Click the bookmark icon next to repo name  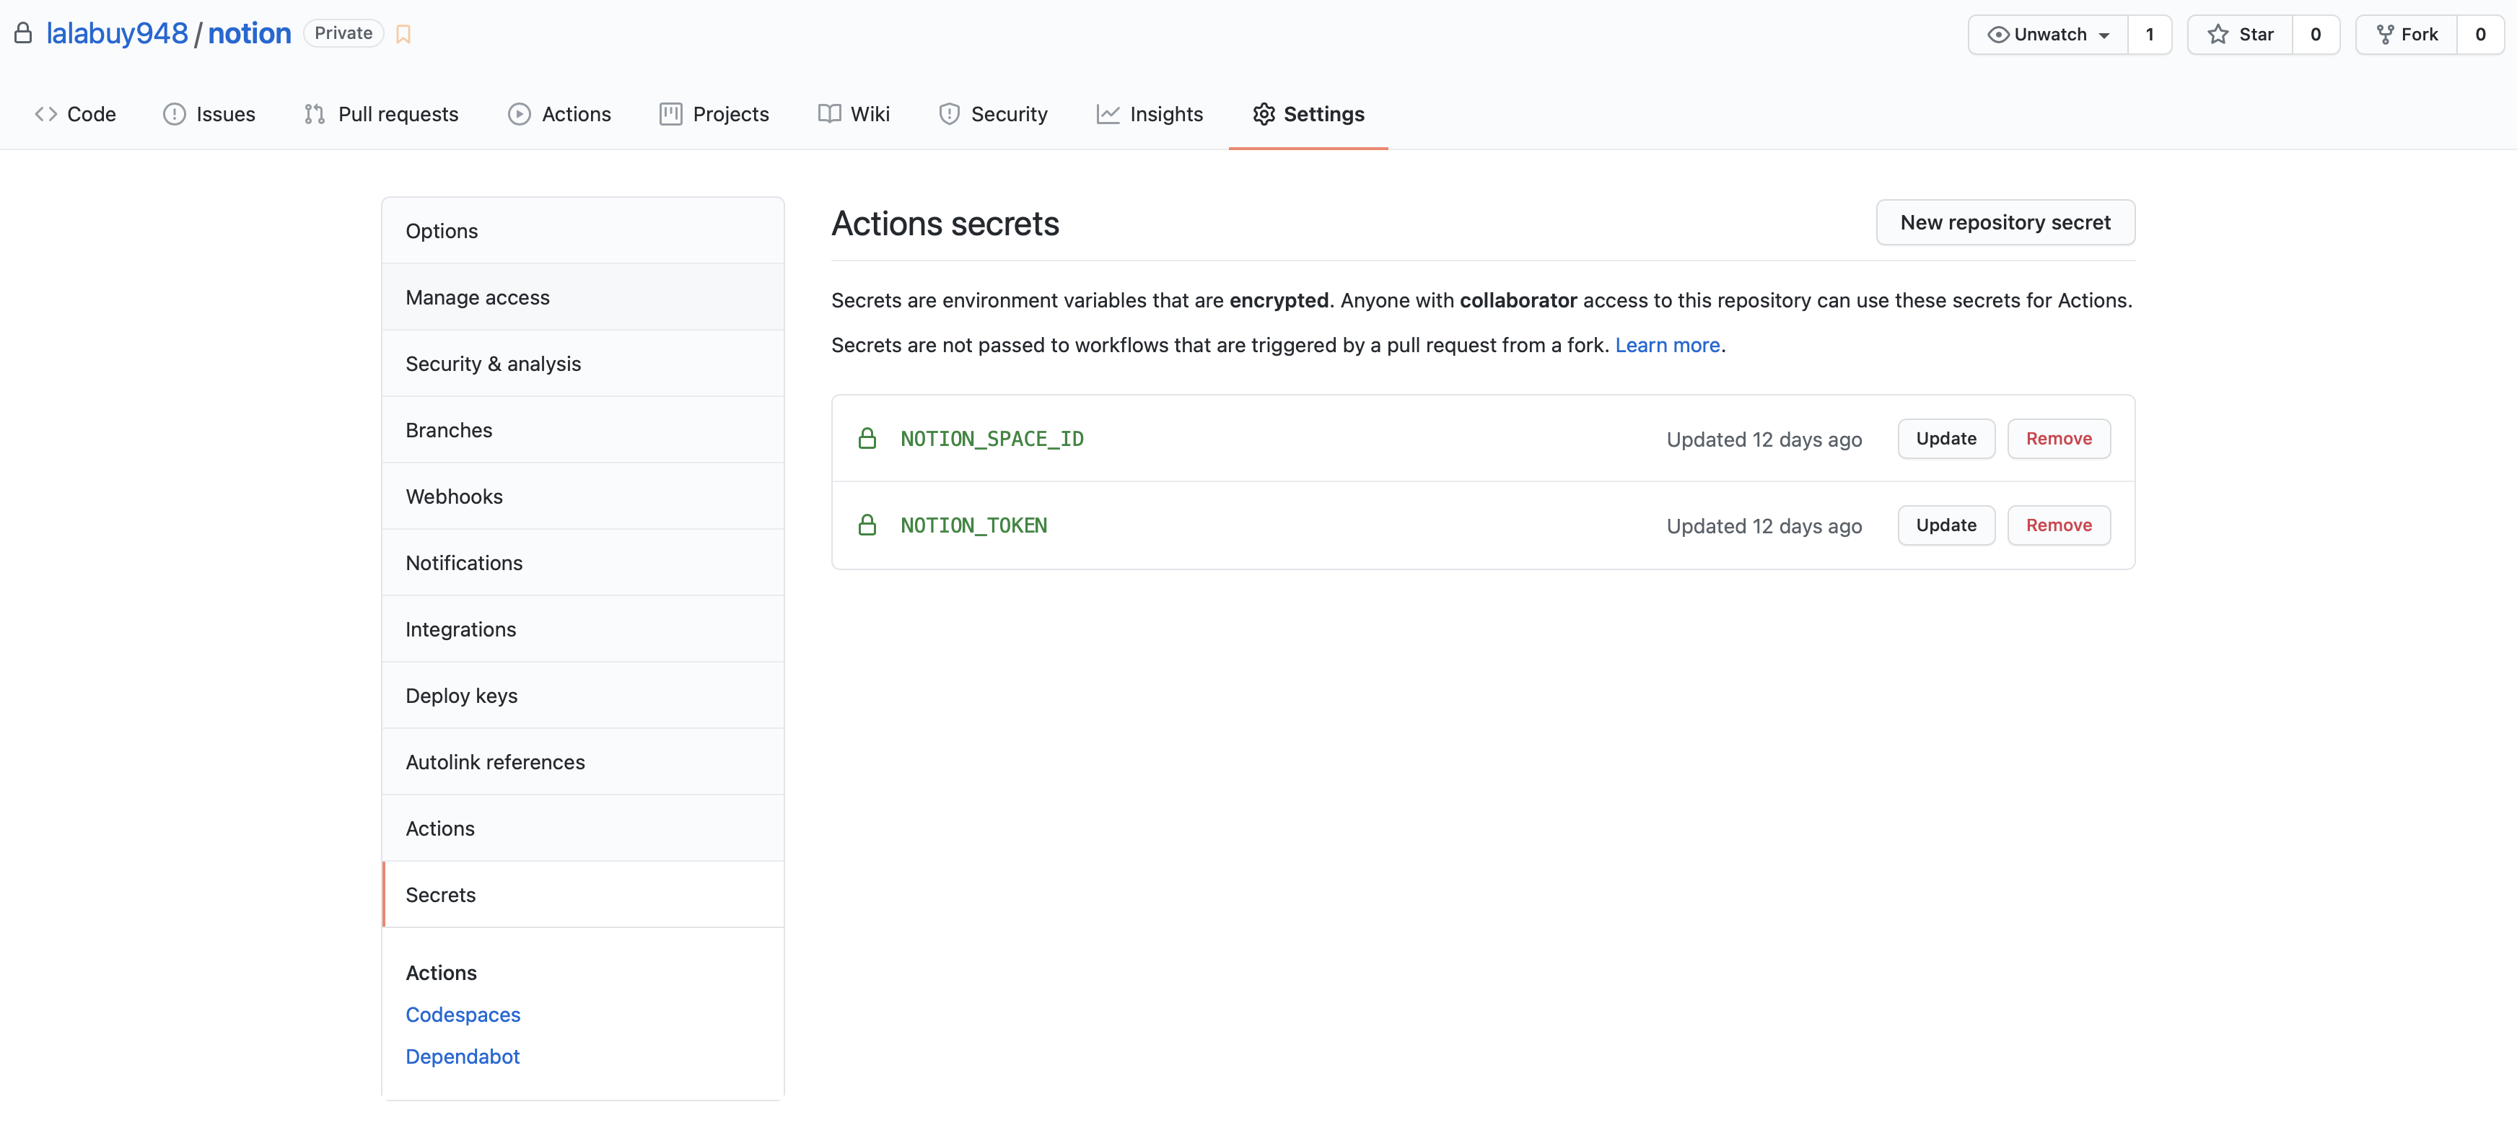(403, 32)
